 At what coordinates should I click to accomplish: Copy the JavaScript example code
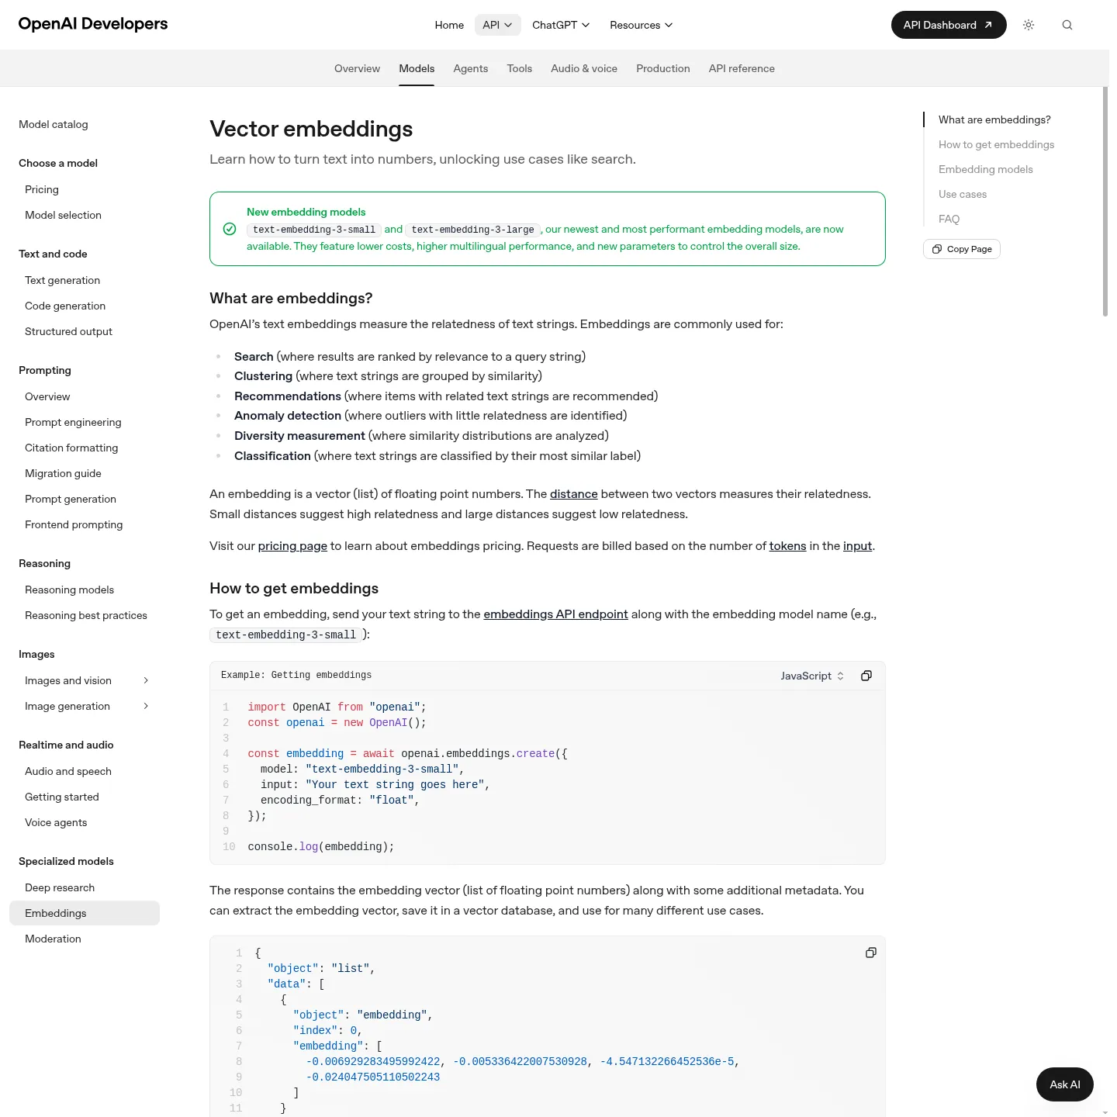(x=866, y=676)
